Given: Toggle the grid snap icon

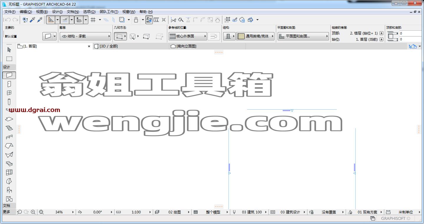Looking at the screenshot, I should [93, 20].
